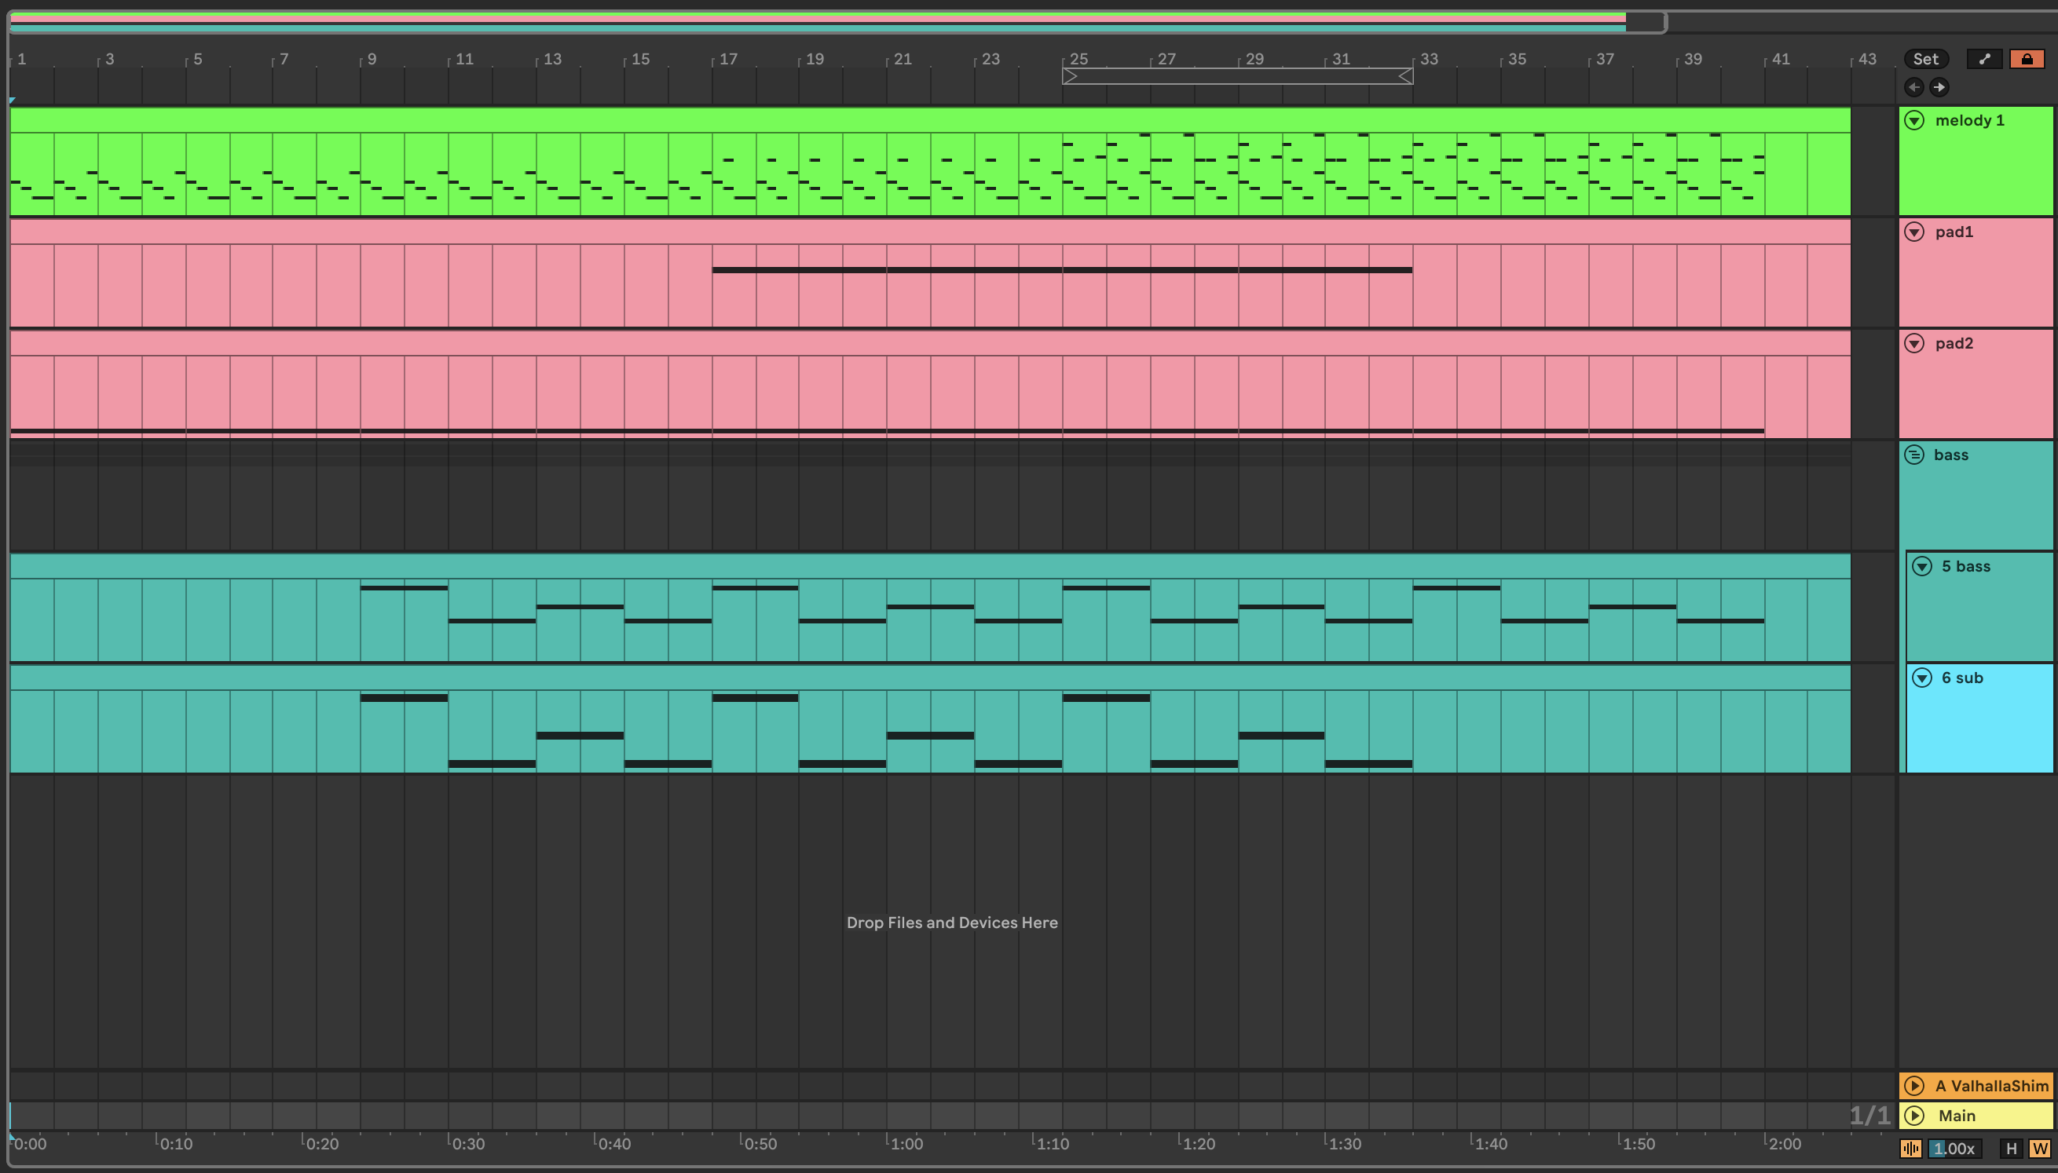
Task: Click 0:00 on the time ruler
Action: tap(31, 1144)
